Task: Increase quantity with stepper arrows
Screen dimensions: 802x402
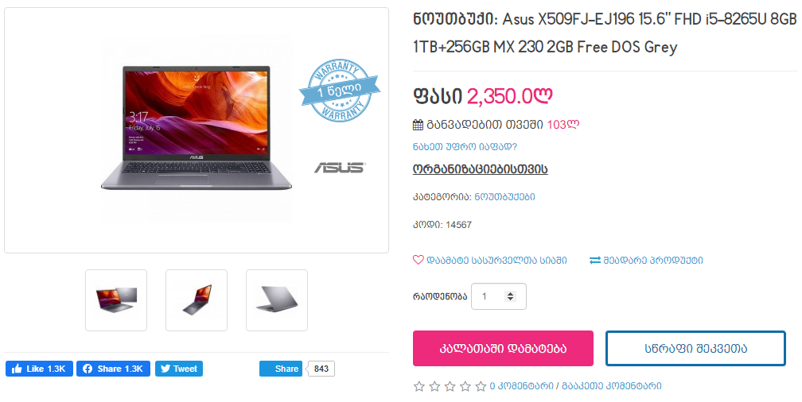Action: [x=510, y=294]
